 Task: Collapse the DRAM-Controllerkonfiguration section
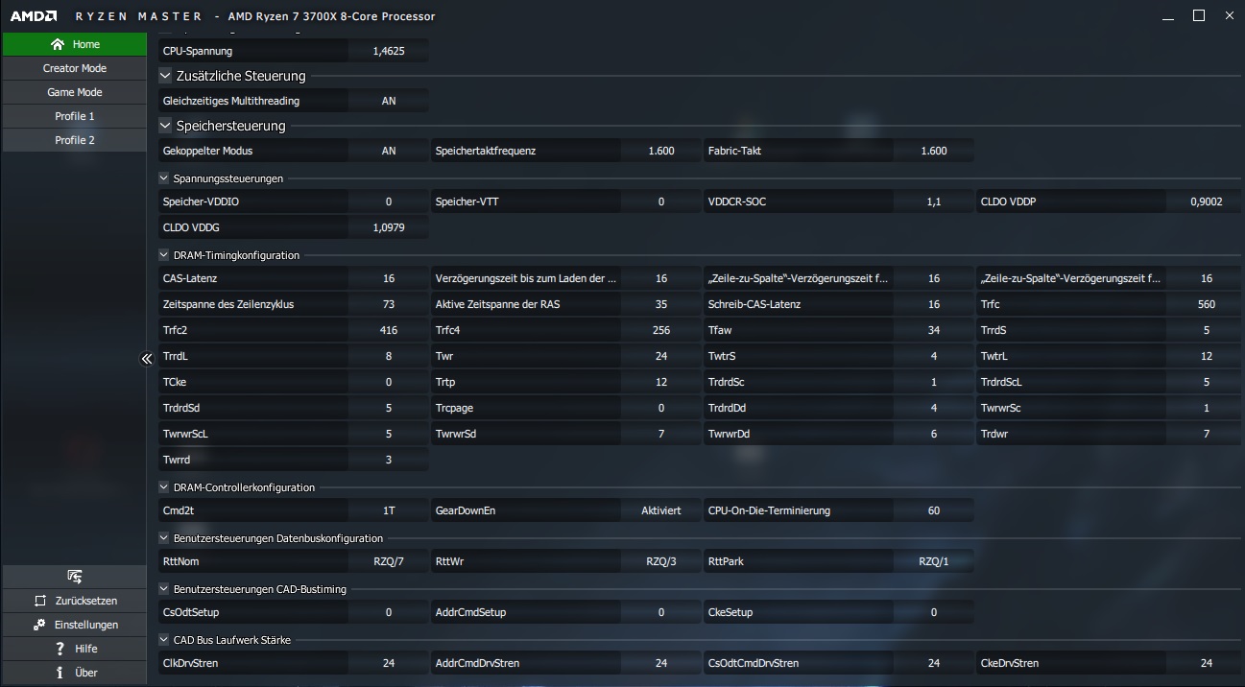coord(164,487)
